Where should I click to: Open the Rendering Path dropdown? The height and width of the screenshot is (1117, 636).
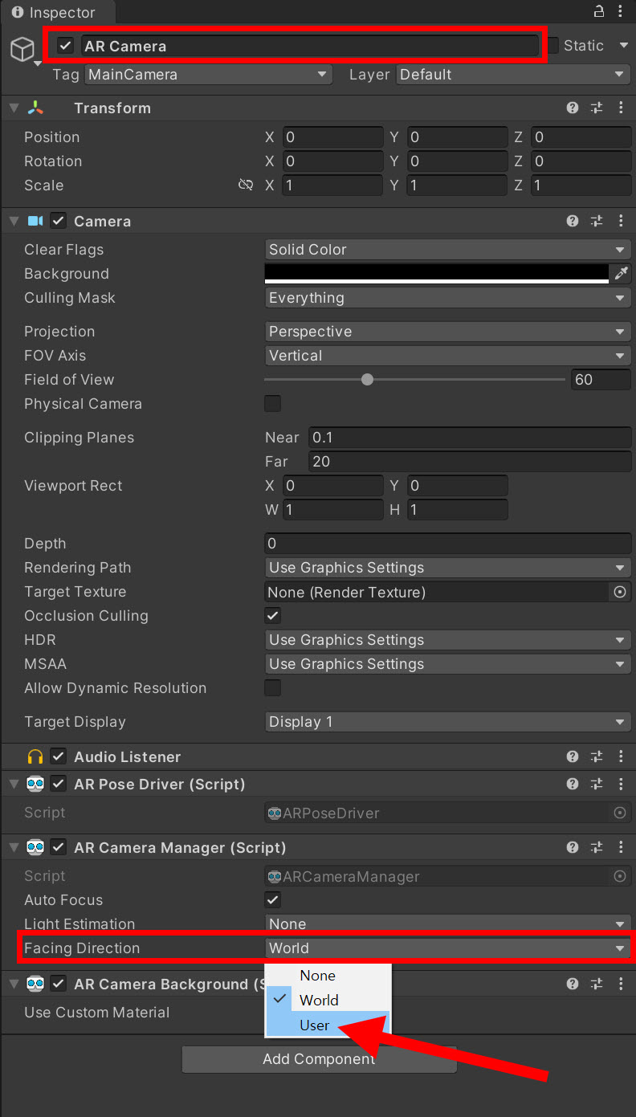pos(448,568)
